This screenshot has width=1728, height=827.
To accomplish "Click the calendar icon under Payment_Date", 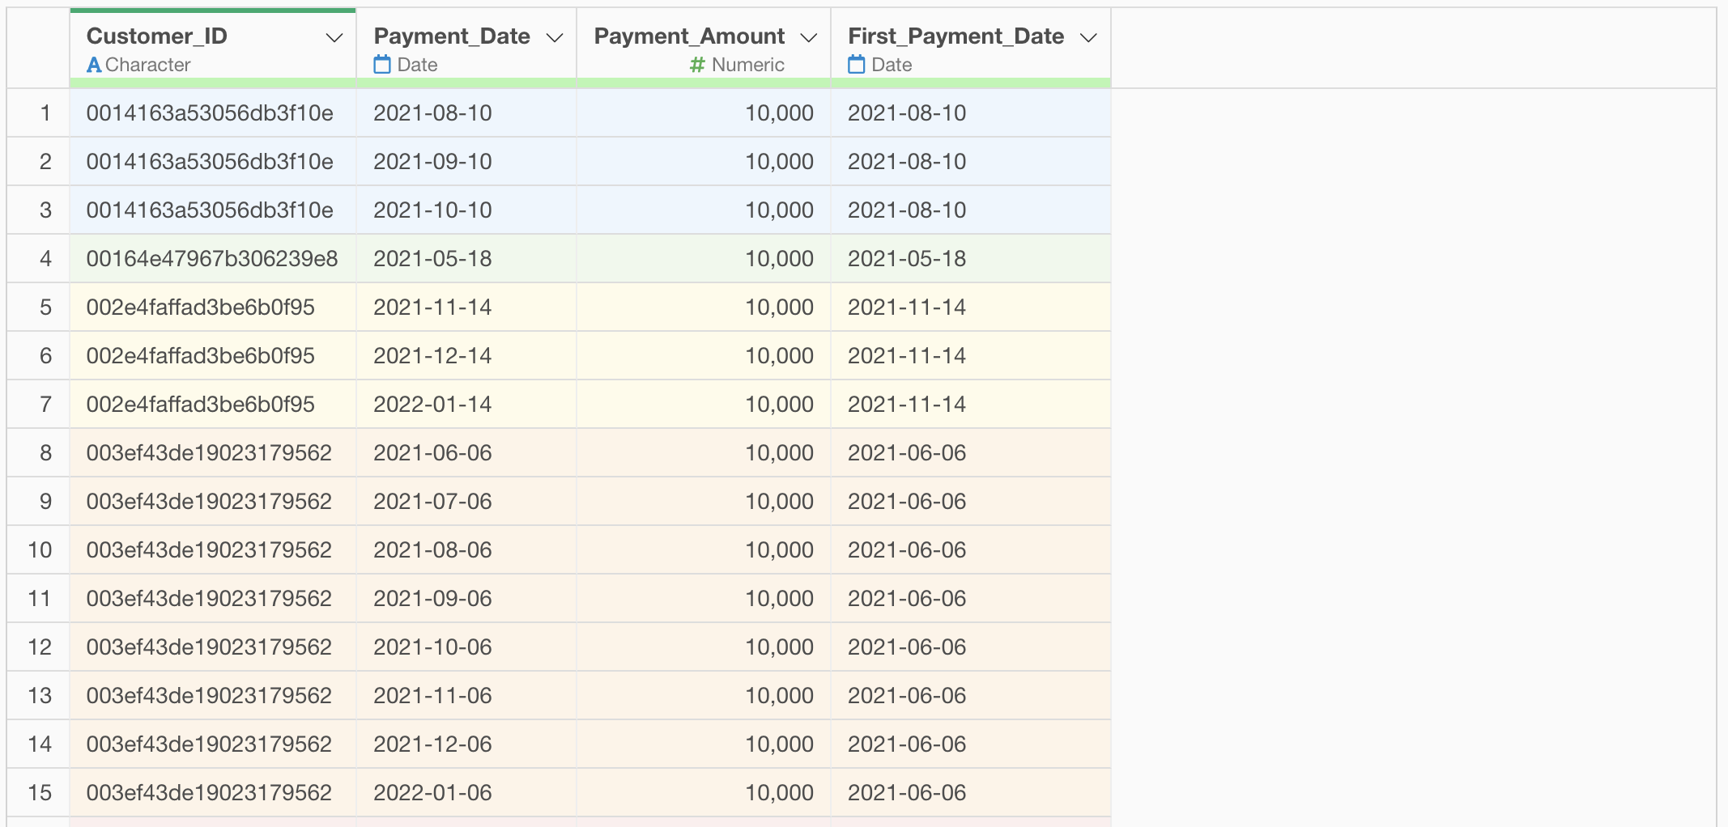I will pyautogui.click(x=382, y=65).
